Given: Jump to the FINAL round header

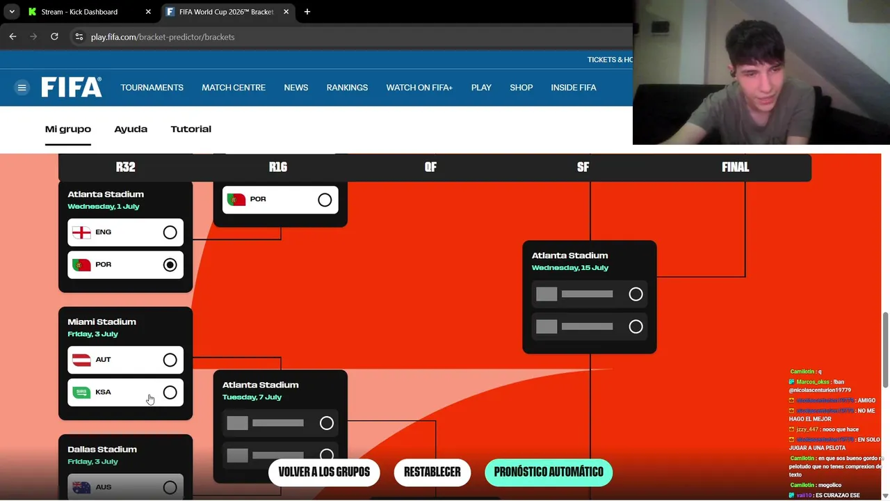Looking at the screenshot, I should pos(735,167).
